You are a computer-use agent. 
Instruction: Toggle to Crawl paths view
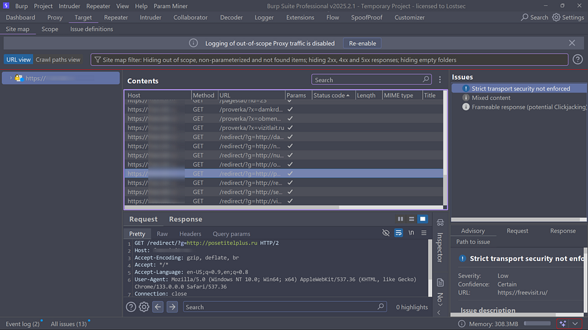tap(58, 60)
